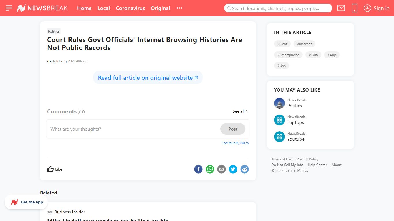Viewport: 394px width, 221px height.
Task: Click the search locations input field
Action: coord(278,8)
